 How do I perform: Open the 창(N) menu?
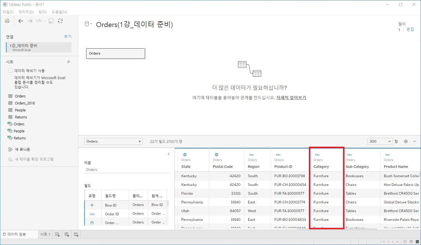click(43, 12)
